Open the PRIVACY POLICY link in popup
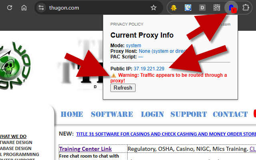 pos(127,24)
